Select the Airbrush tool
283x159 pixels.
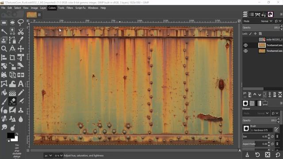(x=21, y=101)
